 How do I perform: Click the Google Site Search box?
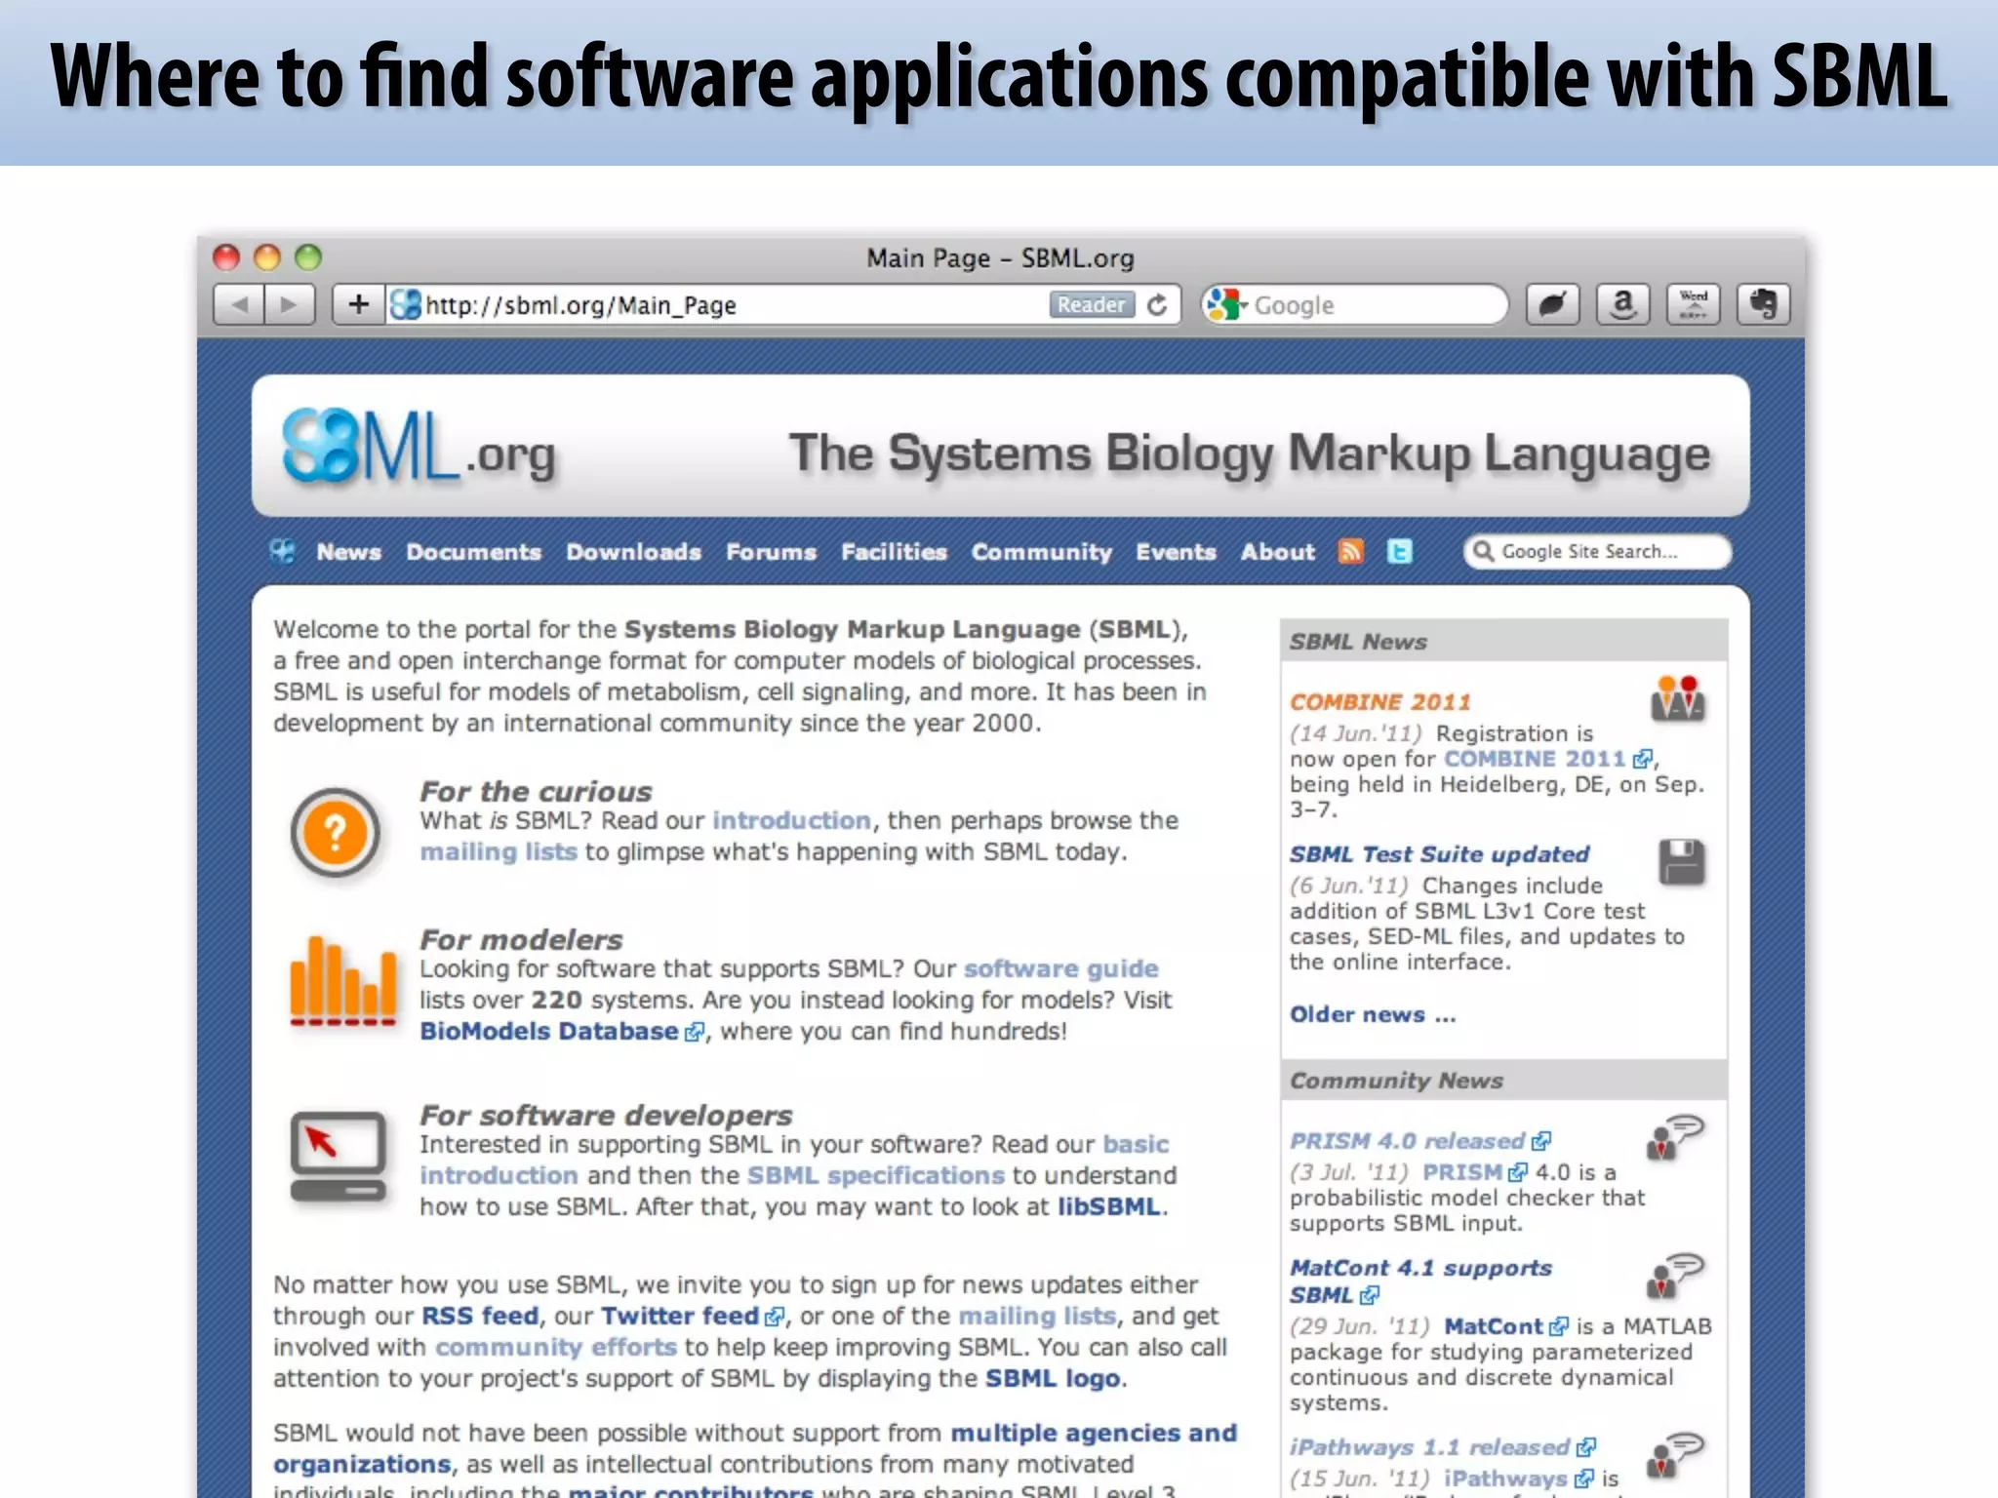pyautogui.click(x=1597, y=552)
